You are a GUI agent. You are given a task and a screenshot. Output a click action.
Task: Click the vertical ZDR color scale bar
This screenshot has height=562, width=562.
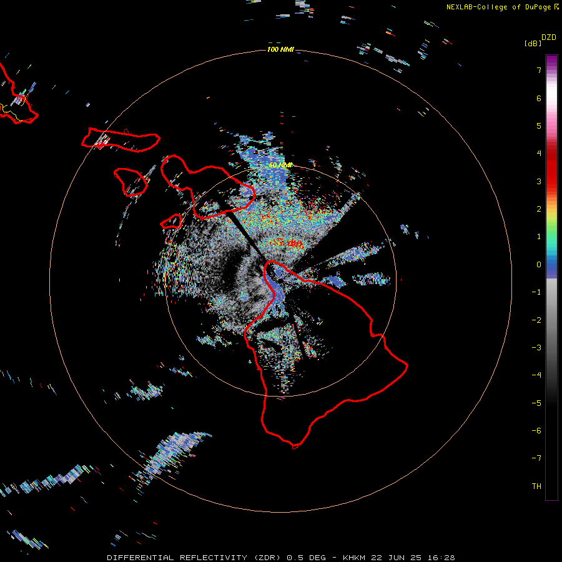(551, 277)
